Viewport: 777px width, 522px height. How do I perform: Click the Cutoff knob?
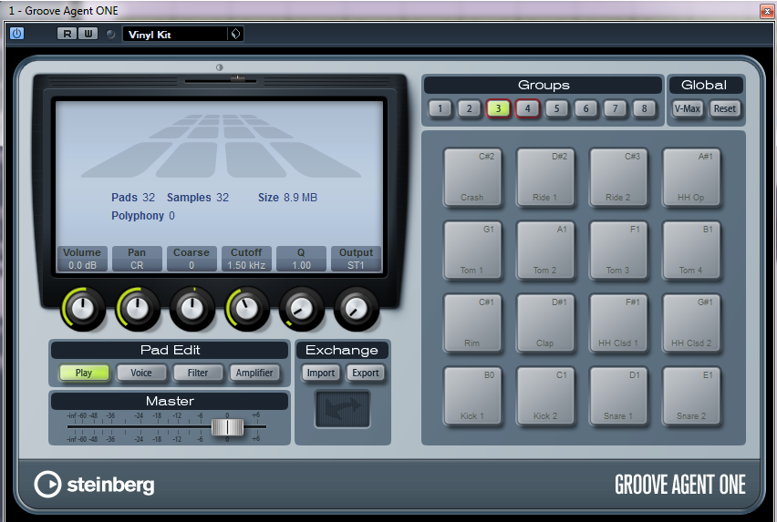click(247, 309)
